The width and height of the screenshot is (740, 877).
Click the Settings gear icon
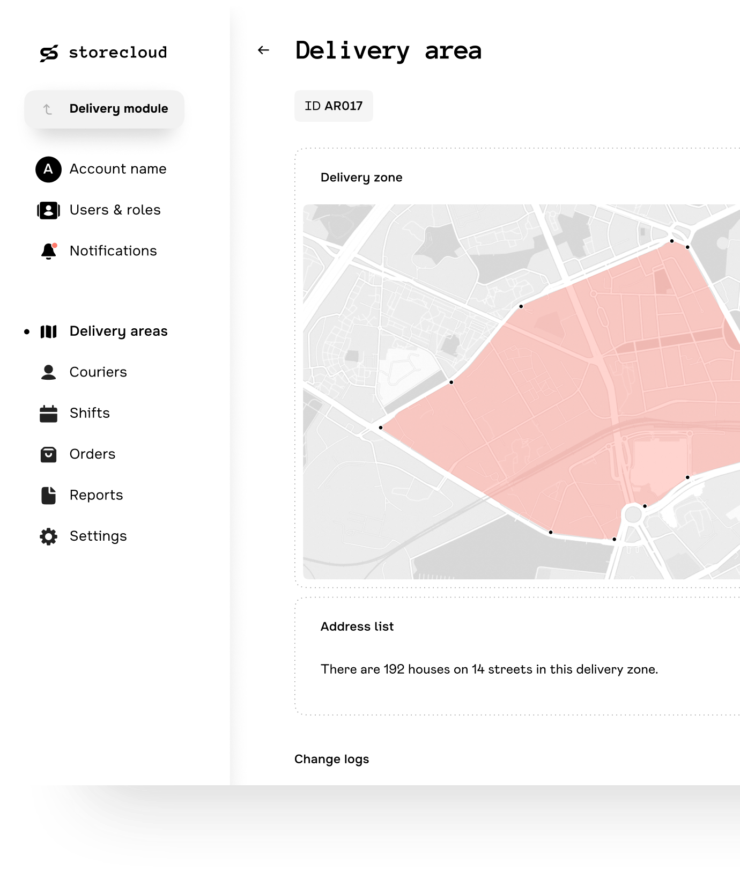tap(48, 536)
